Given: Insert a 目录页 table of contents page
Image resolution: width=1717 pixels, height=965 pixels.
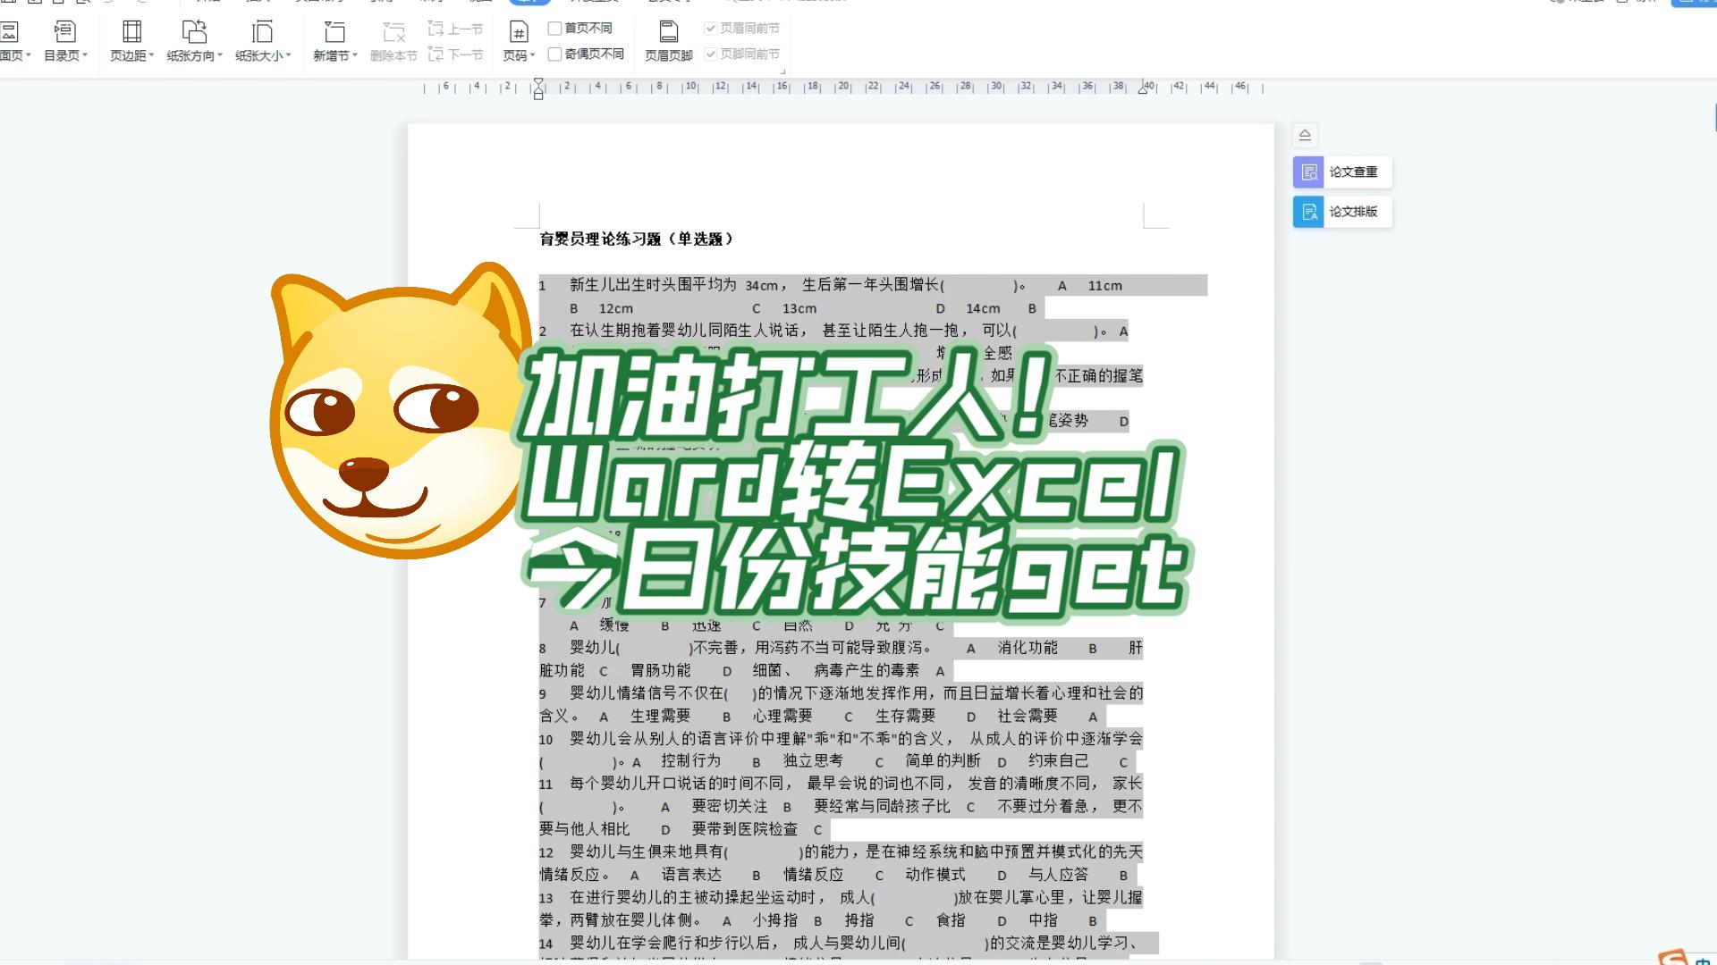Looking at the screenshot, I should (x=64, y=40).
